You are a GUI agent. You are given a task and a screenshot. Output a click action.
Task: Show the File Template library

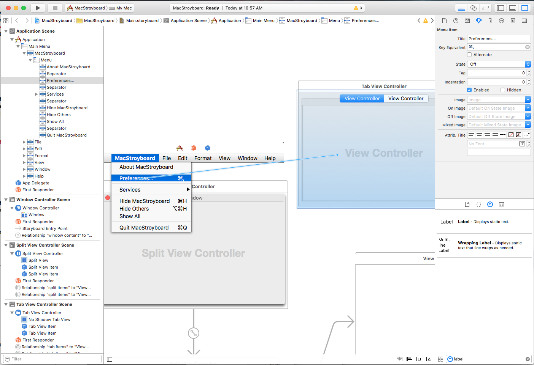coord(467,204)
